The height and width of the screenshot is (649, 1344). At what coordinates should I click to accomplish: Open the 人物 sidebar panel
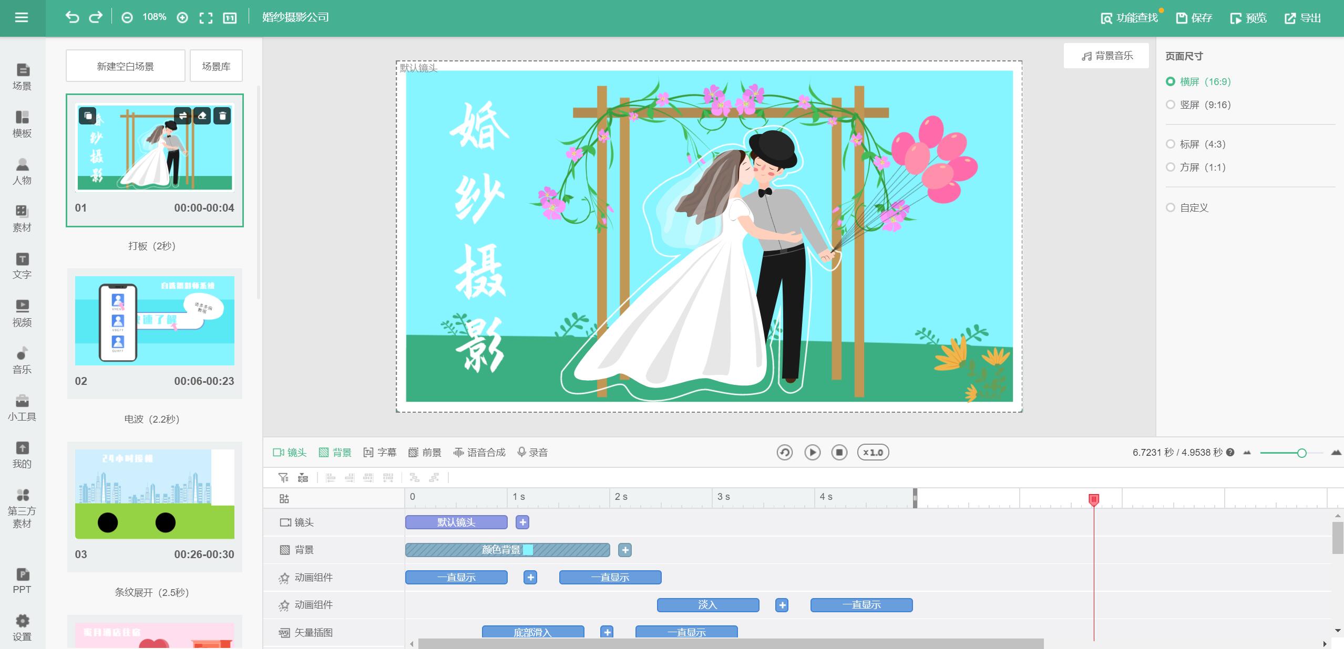tap(22, 172)
